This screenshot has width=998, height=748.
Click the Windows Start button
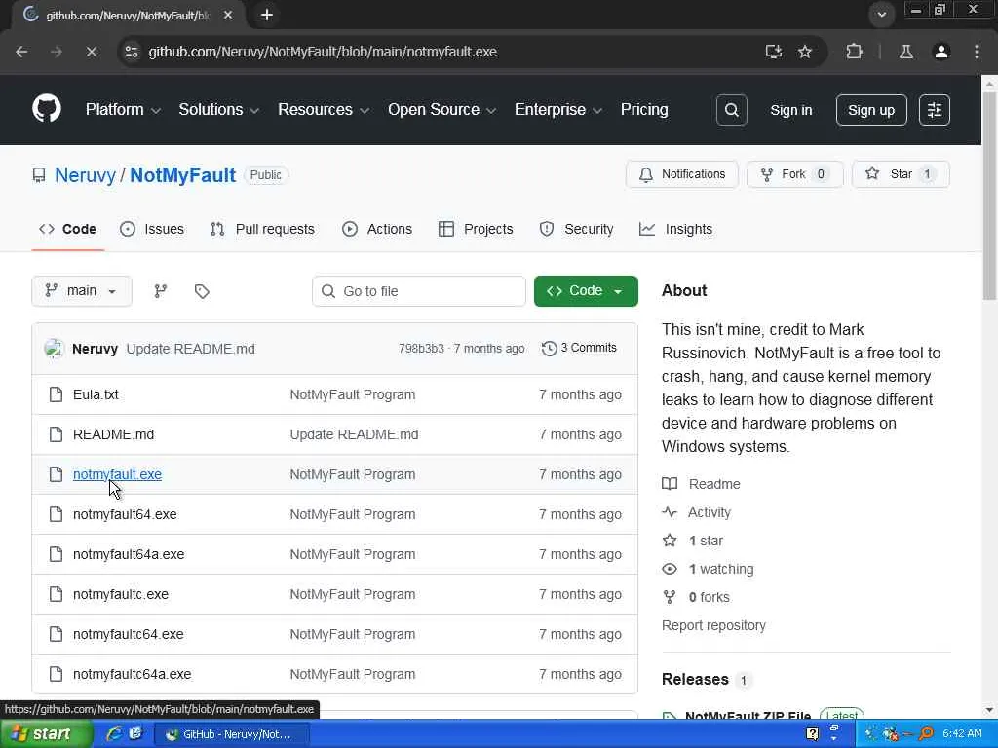(x=47, y=733)
